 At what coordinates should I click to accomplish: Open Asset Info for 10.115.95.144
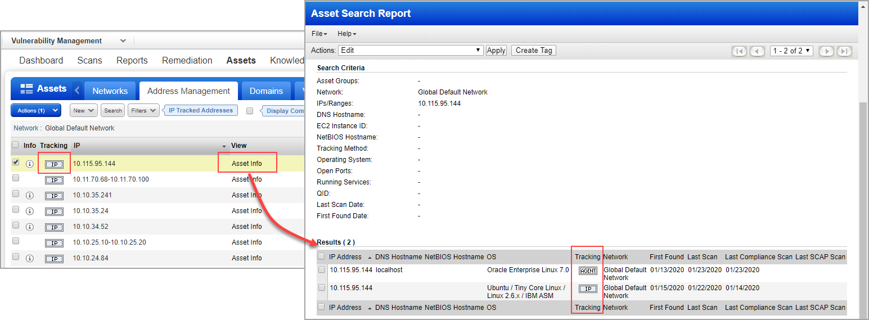coord(247,164)
